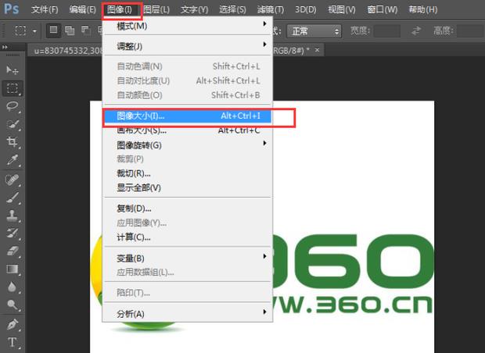Select the Rectangular Marquee tool
The width and height of the screenshot is (485, 353).
[x=13, y=88]
